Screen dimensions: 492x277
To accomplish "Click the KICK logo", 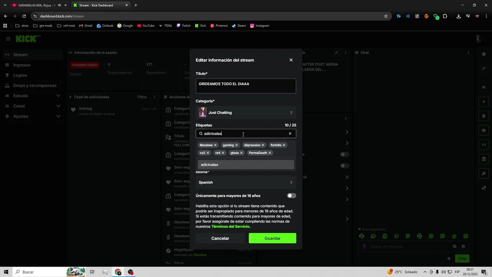I will tap(28, 38).
